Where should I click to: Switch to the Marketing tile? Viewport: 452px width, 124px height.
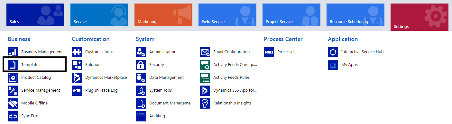pyautogui.click(x=163, y=15)
